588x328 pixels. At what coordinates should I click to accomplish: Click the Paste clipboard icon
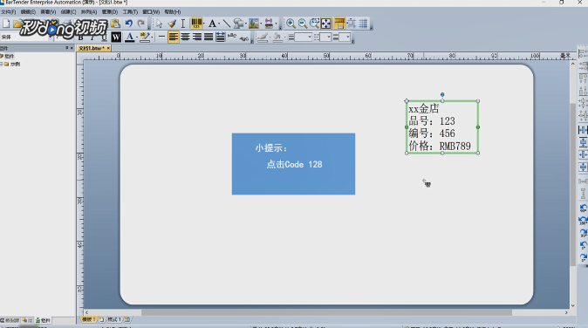[x=115, y=24]
